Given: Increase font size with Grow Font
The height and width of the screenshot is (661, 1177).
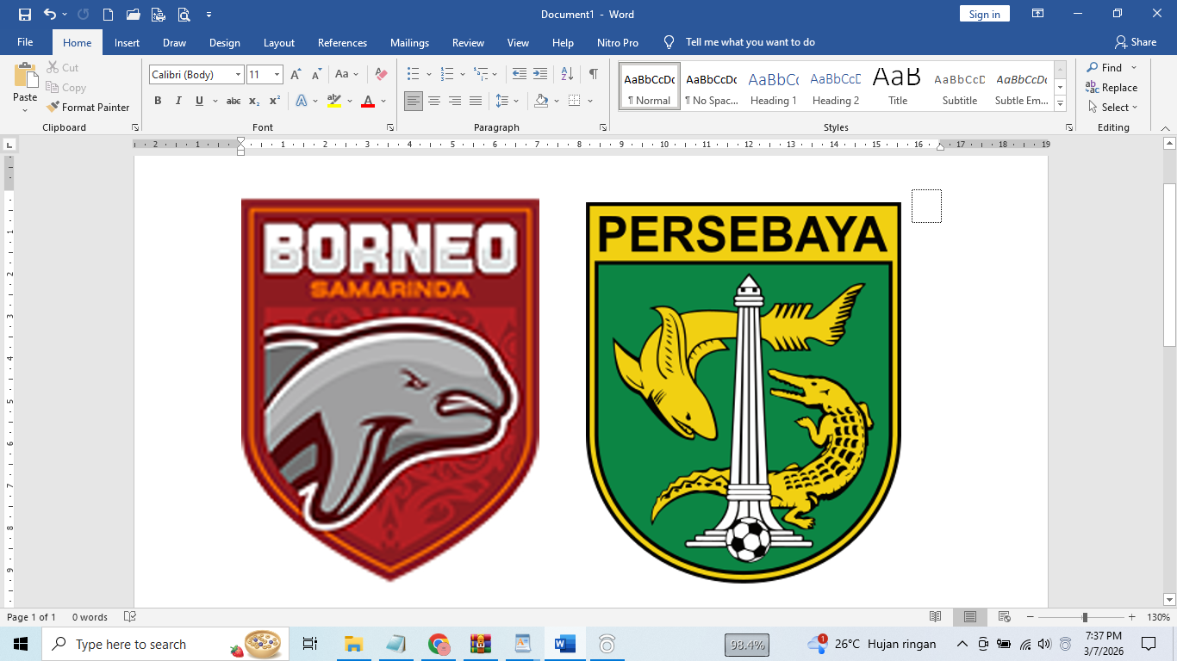Looking at the screenshot, I should pyautogui.click(x=296, y=75).
